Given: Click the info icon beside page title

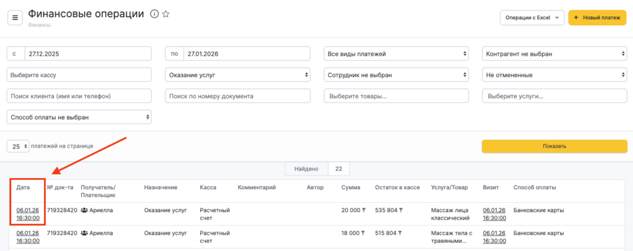Looking at the screenshot, I should (x=154, y=14).
